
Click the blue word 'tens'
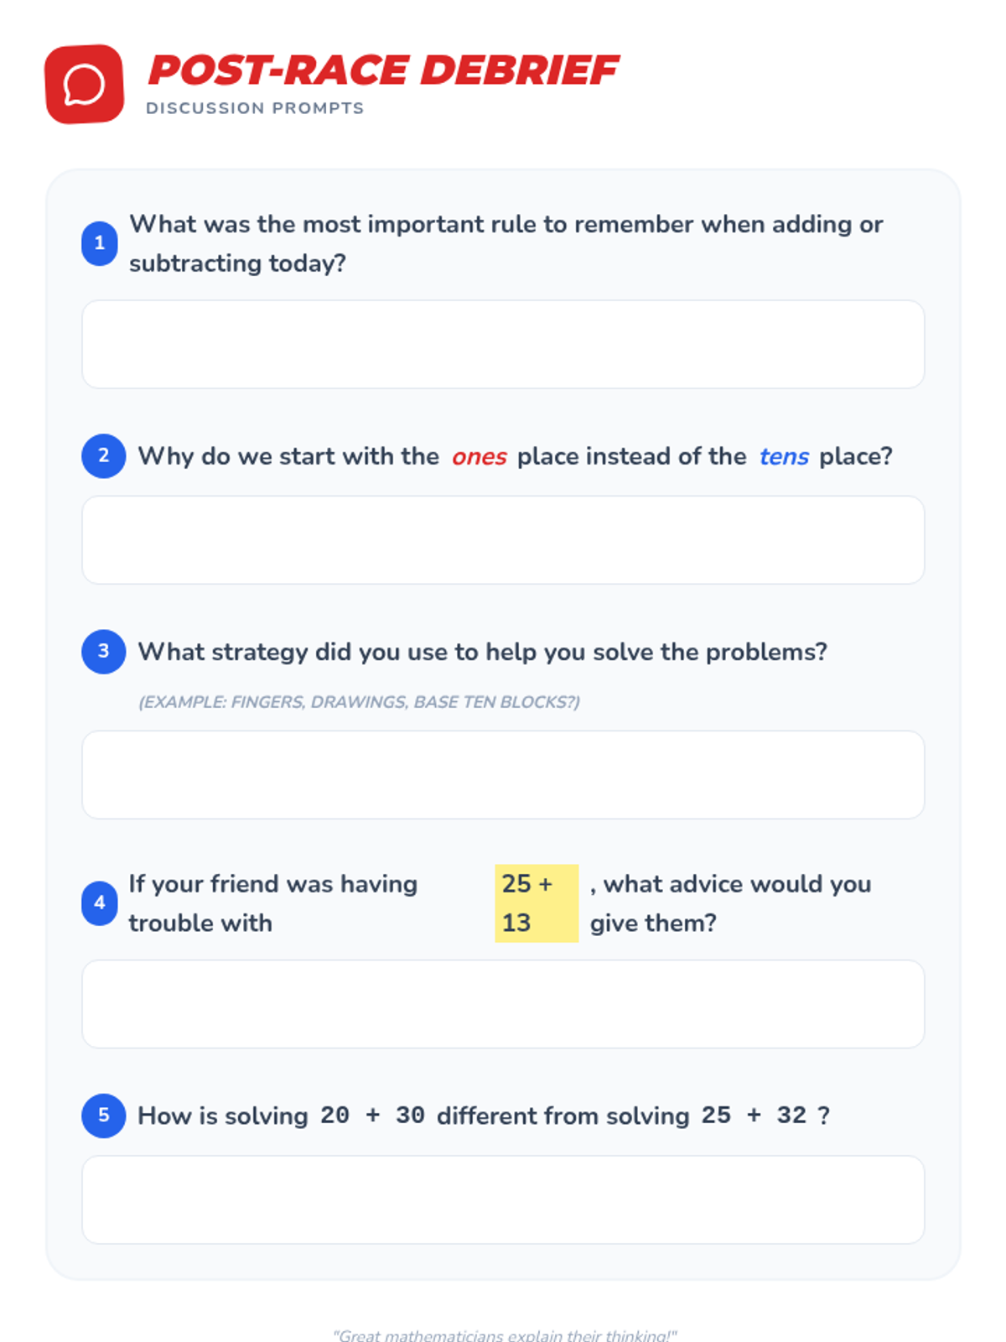[783, 456]
